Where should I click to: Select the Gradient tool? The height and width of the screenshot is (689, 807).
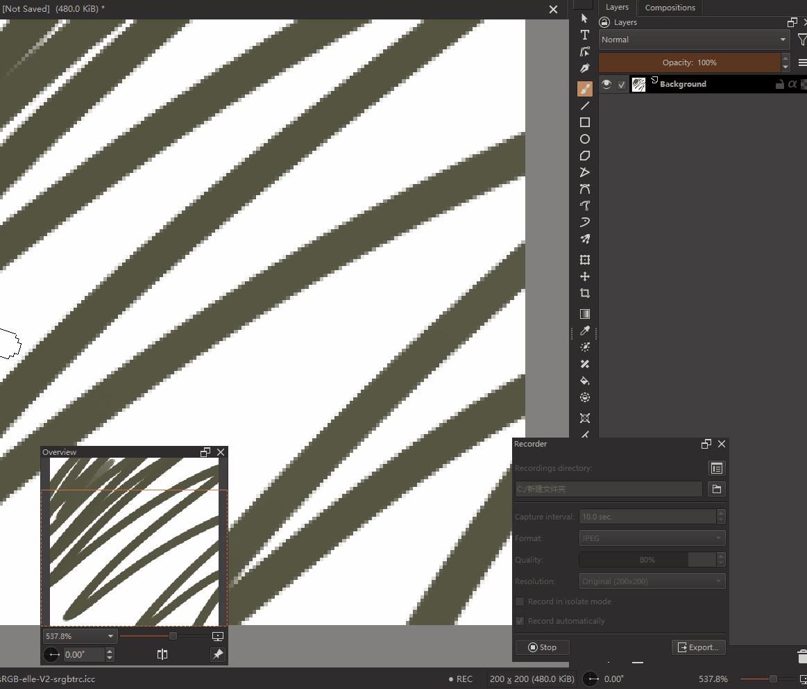coord(585,314)
